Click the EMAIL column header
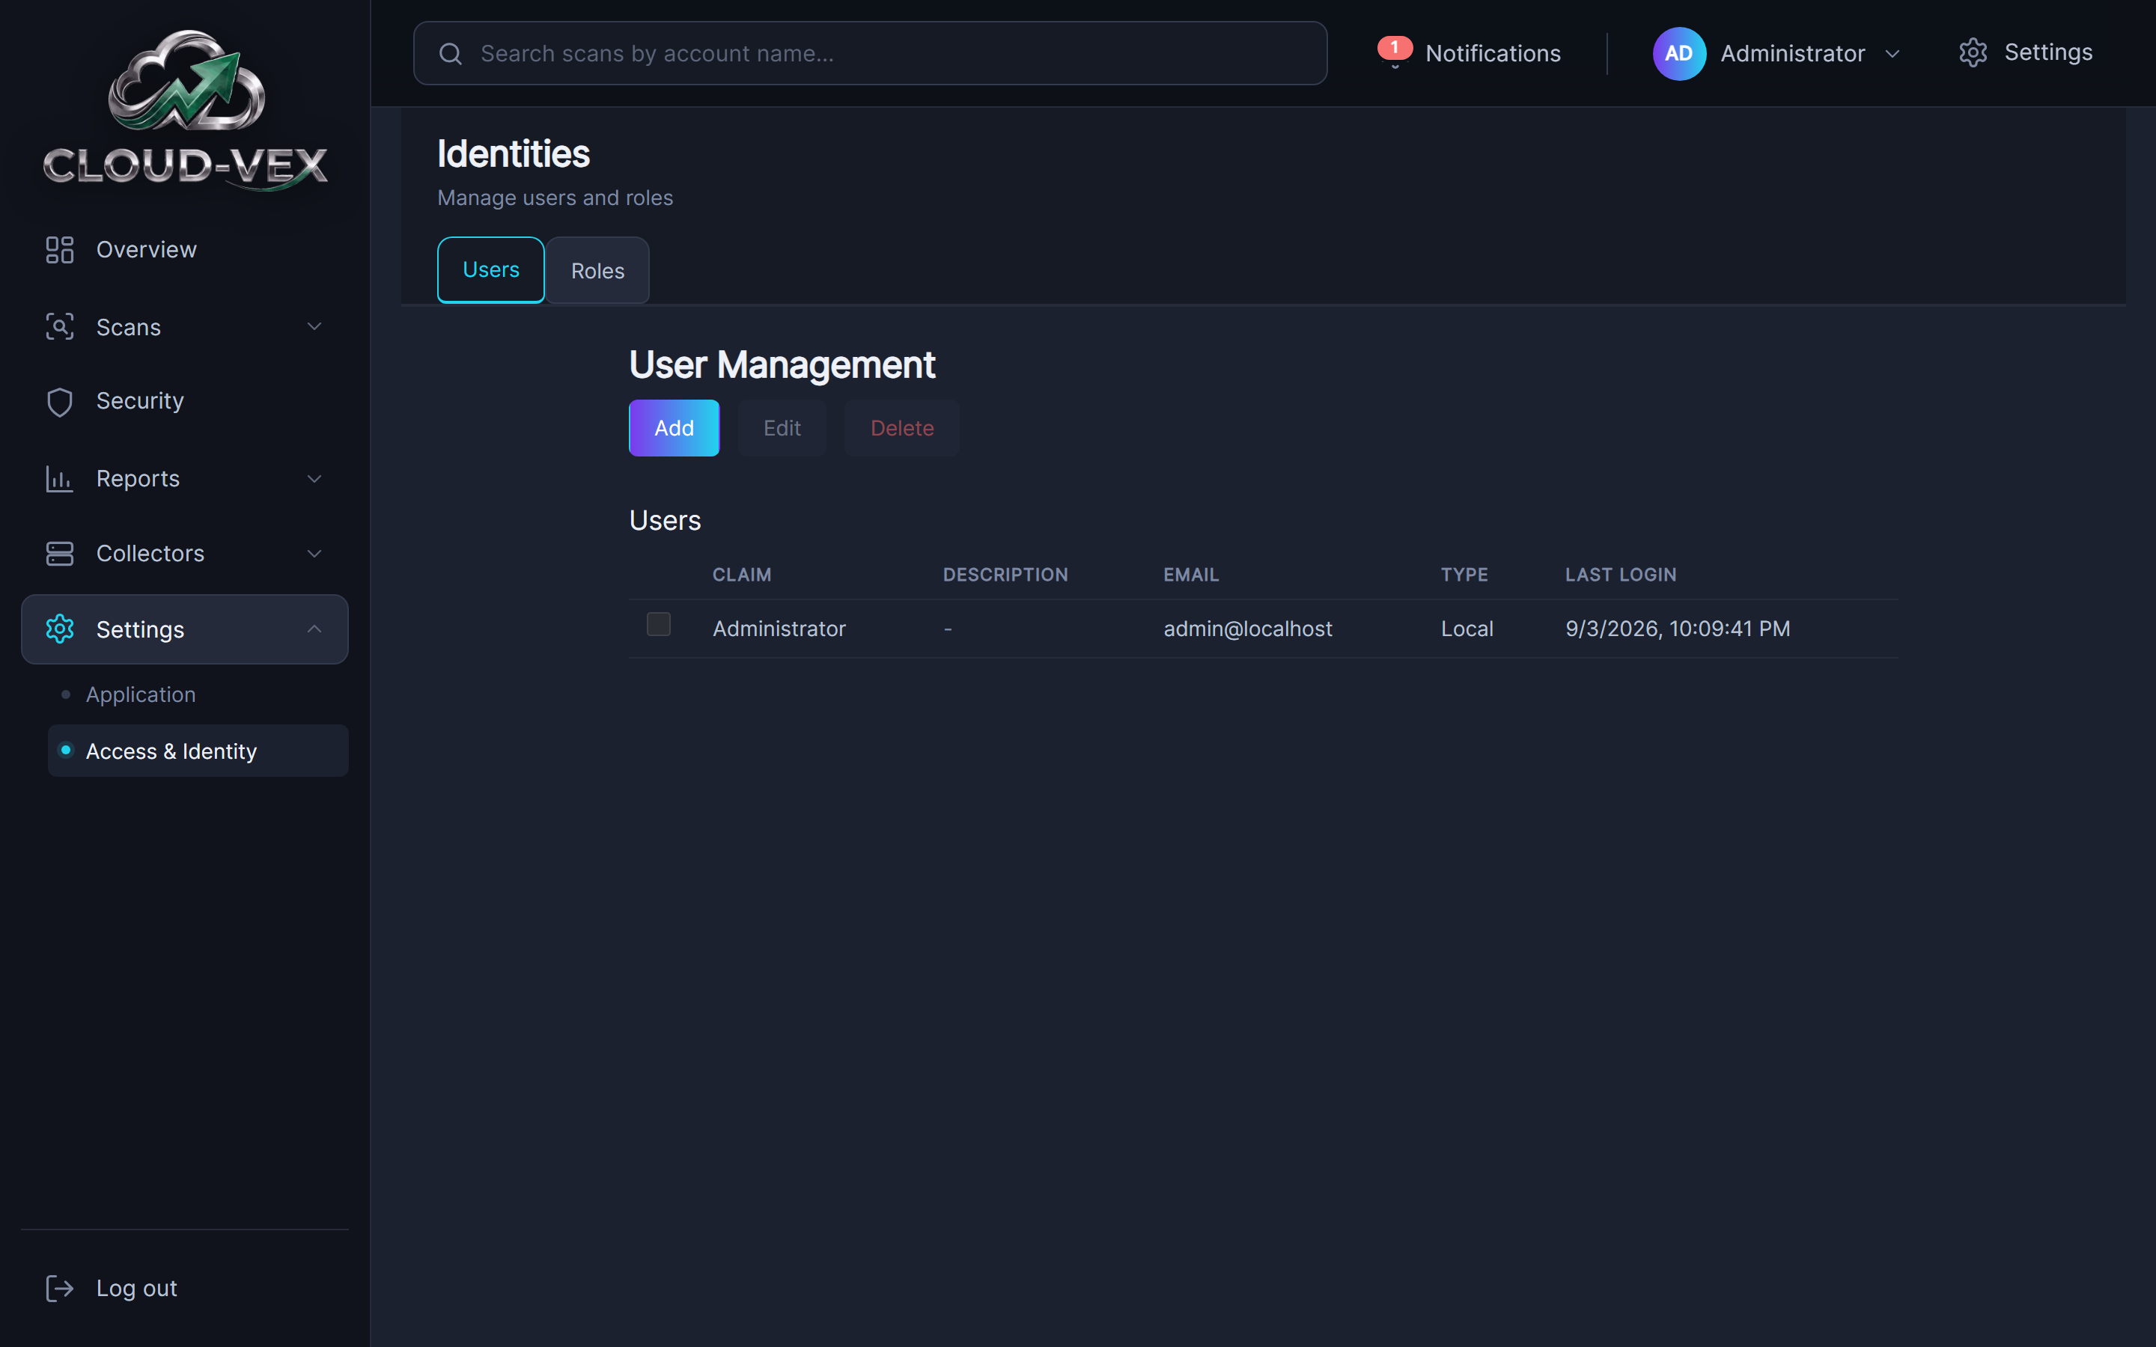 [1191, 575]
